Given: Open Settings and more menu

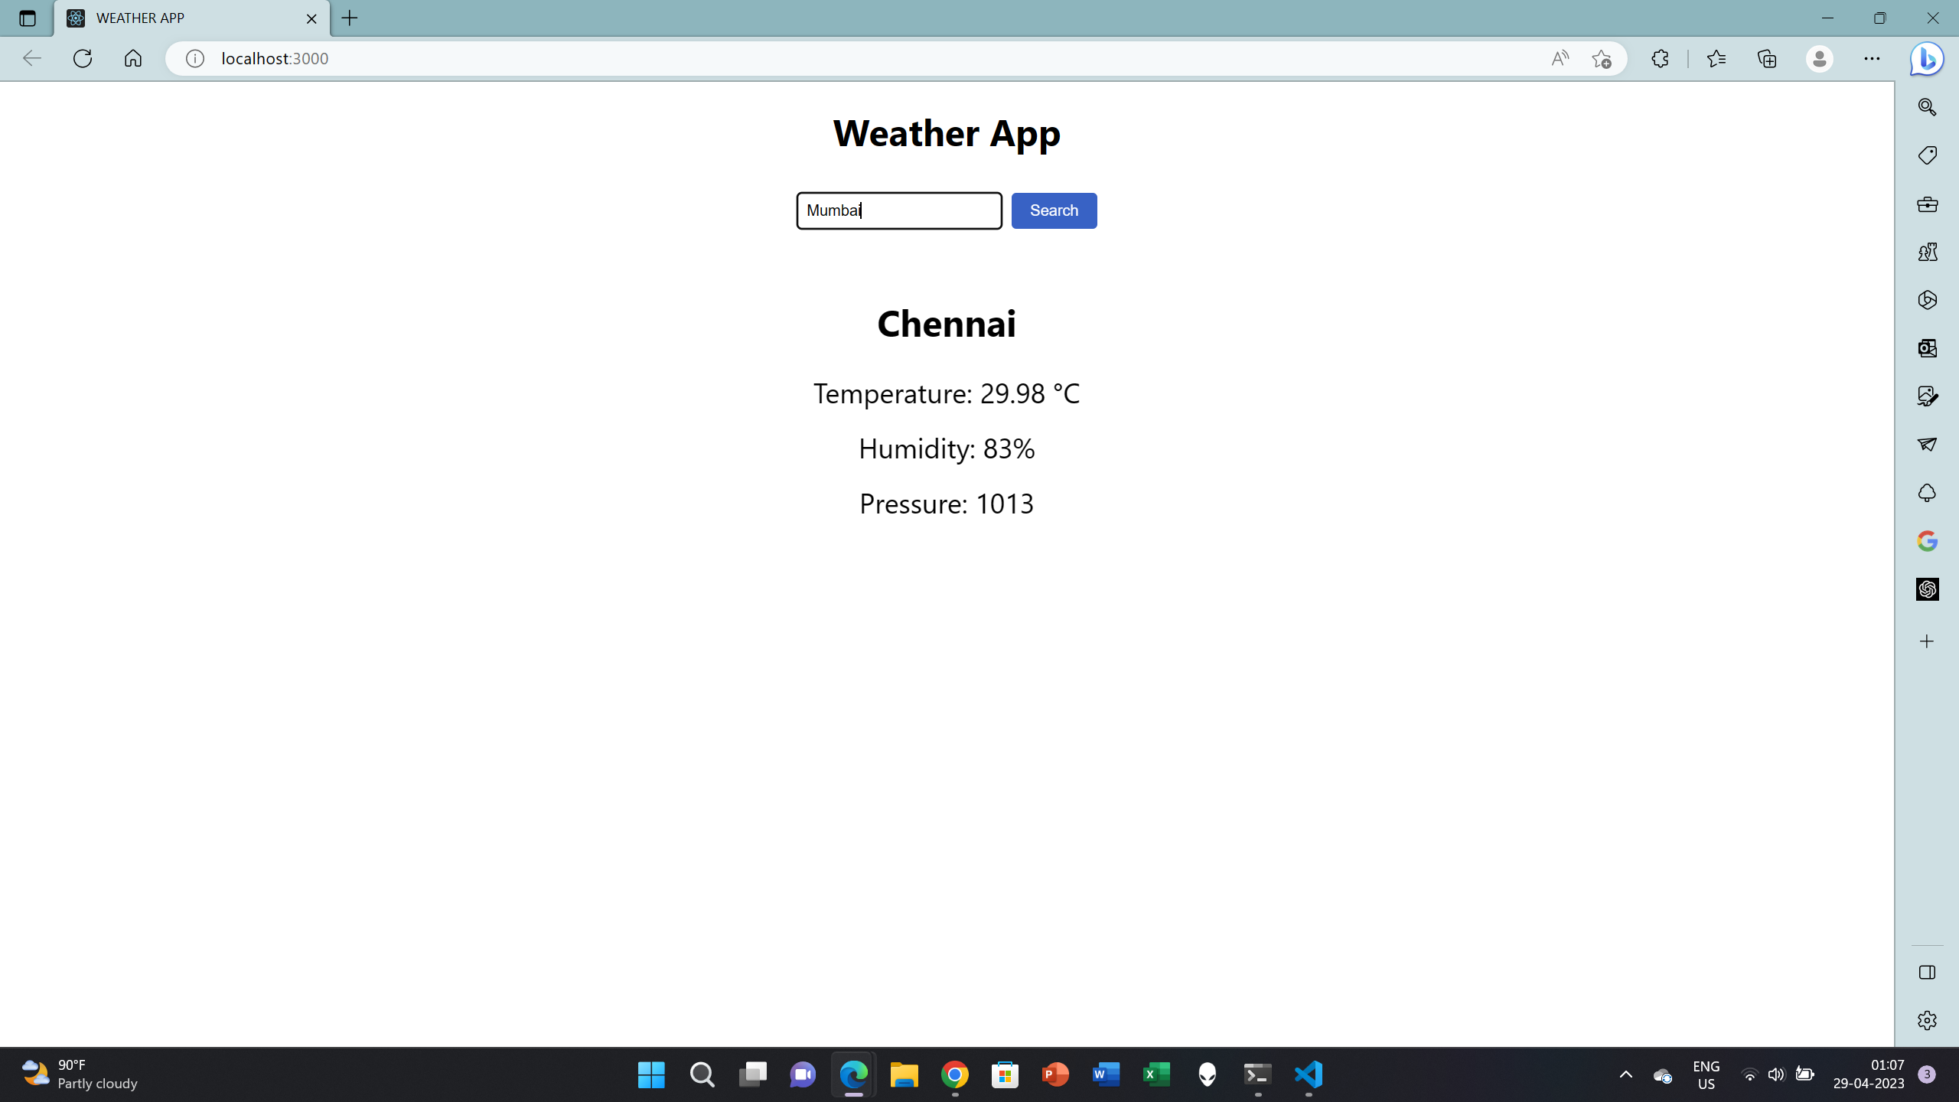Looking at the screenshot, I should pos(1873,58).
